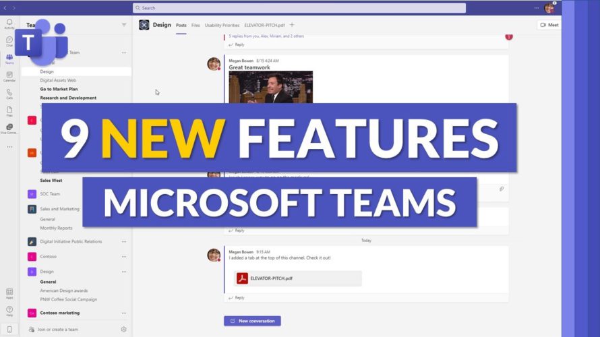This screenshot has width=600, height=337.
Task: Open the PNW Coffee Social Campaign channel
Action: tap(69, 299)
